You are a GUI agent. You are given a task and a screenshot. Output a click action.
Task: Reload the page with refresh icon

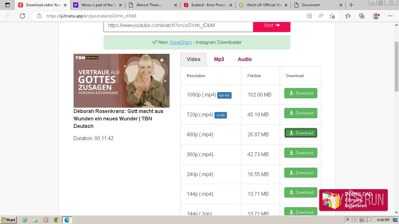click(22, 16)
